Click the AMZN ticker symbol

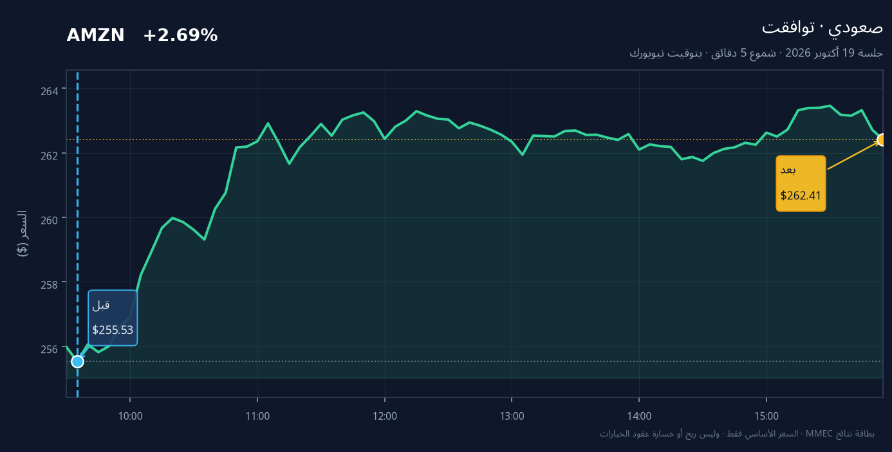pyautogui.click(x=95, y=36)
